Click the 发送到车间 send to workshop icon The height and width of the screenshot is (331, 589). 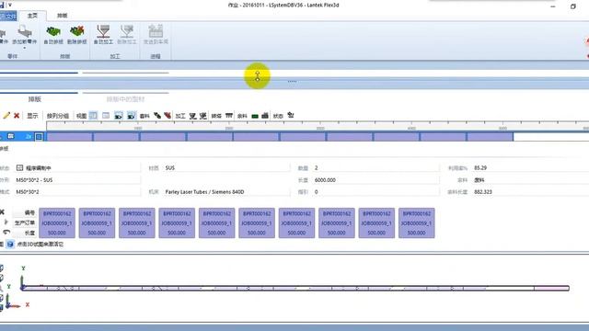click(156, 31)
